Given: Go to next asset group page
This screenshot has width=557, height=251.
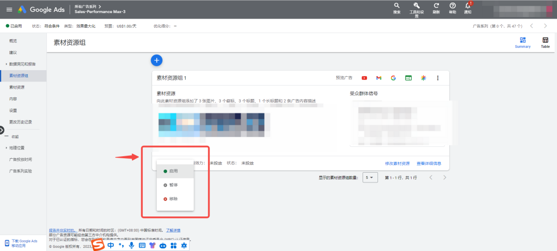Looking at the screenshot, I should 445,177.
